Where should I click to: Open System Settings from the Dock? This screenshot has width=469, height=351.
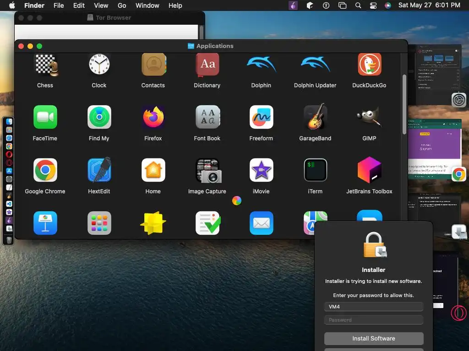pyautogui.click(x=9, y=179)
